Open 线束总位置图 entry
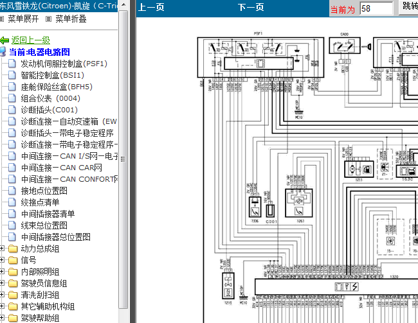Image resolution: width=418 pixels, height=323 pixels. (44, 225)
